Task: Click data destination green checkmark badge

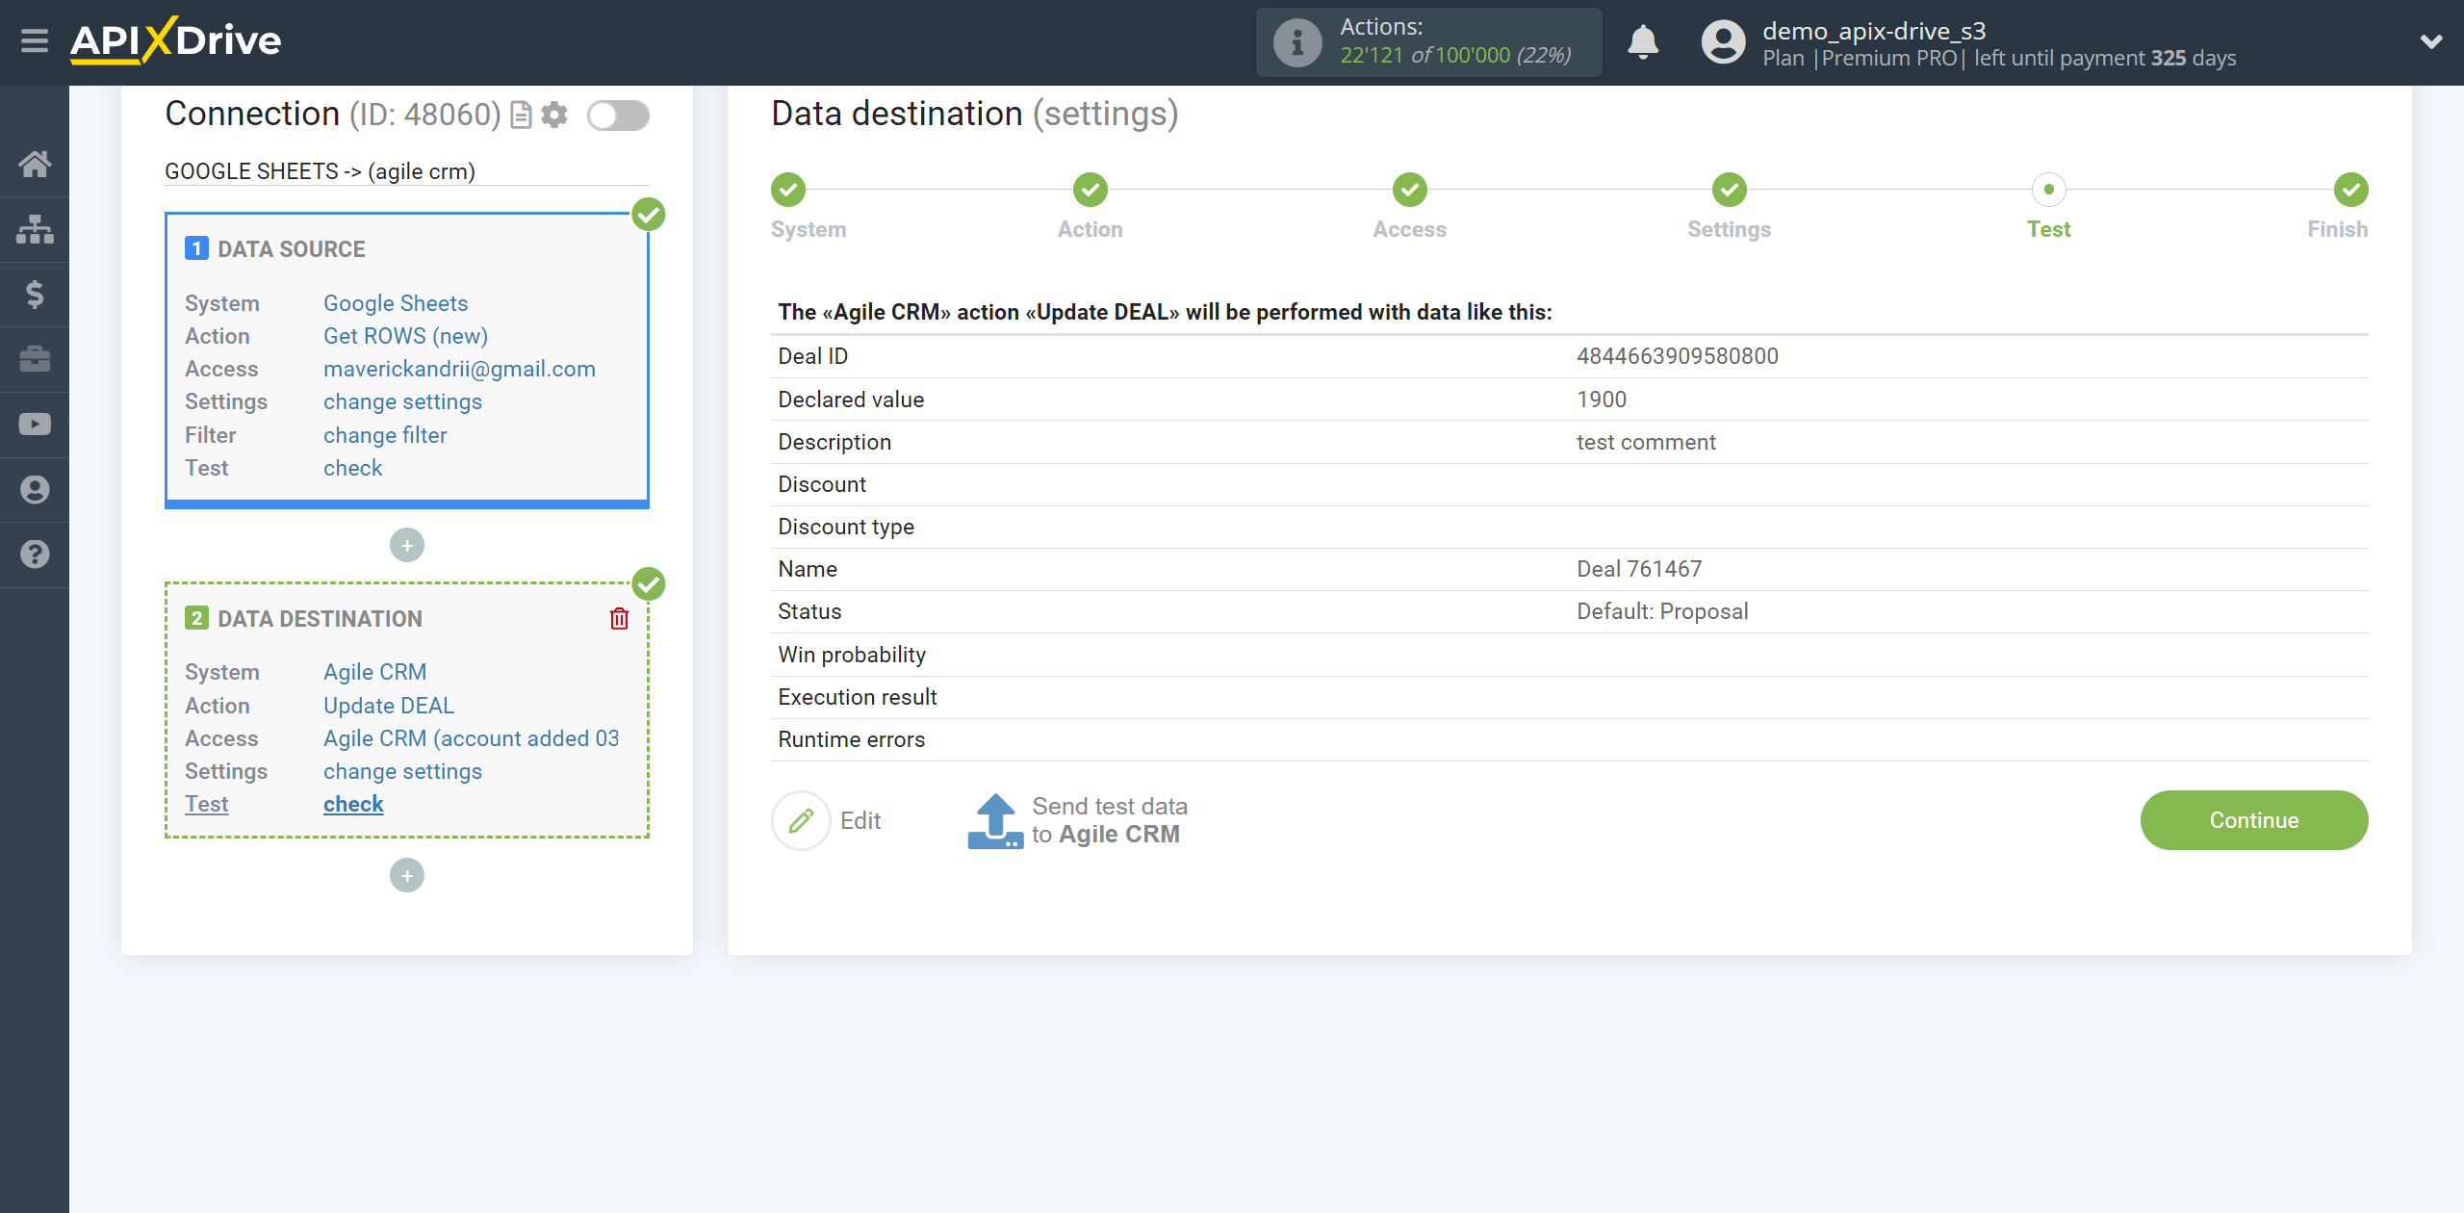Action: point(649,583)
